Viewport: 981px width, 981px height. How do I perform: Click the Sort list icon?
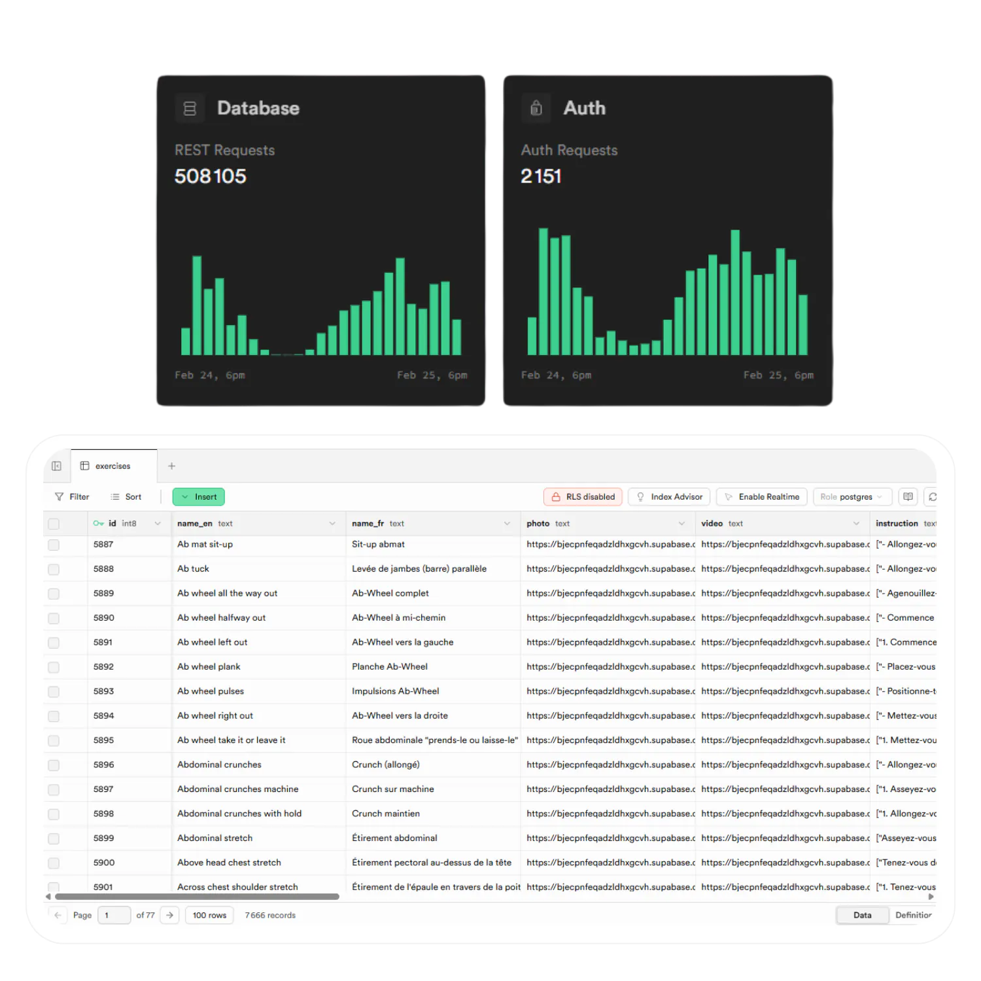click(115, 496)
